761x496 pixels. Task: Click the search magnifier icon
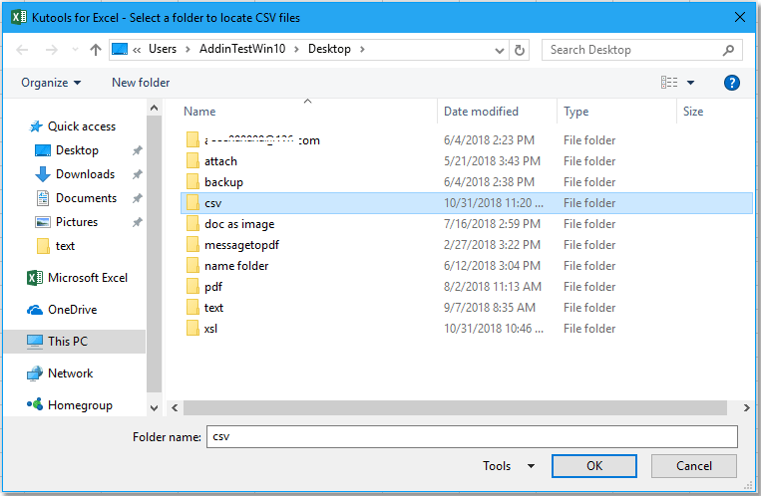(x=729, y=50)
